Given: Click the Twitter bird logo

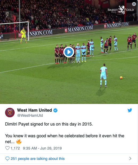Looking at the screenshot, I should point(130,110).
